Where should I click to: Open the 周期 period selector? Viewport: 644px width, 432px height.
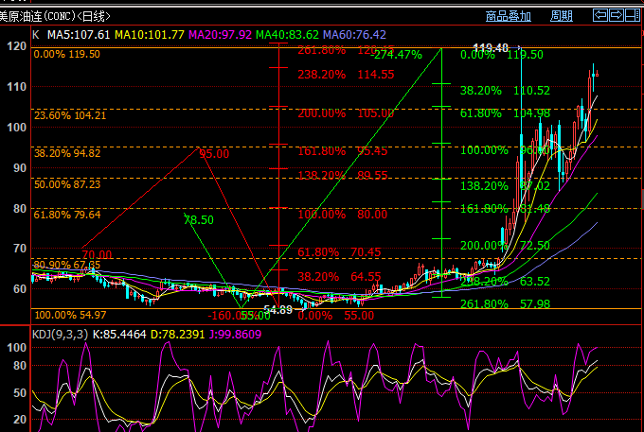[x=561, y=16]
